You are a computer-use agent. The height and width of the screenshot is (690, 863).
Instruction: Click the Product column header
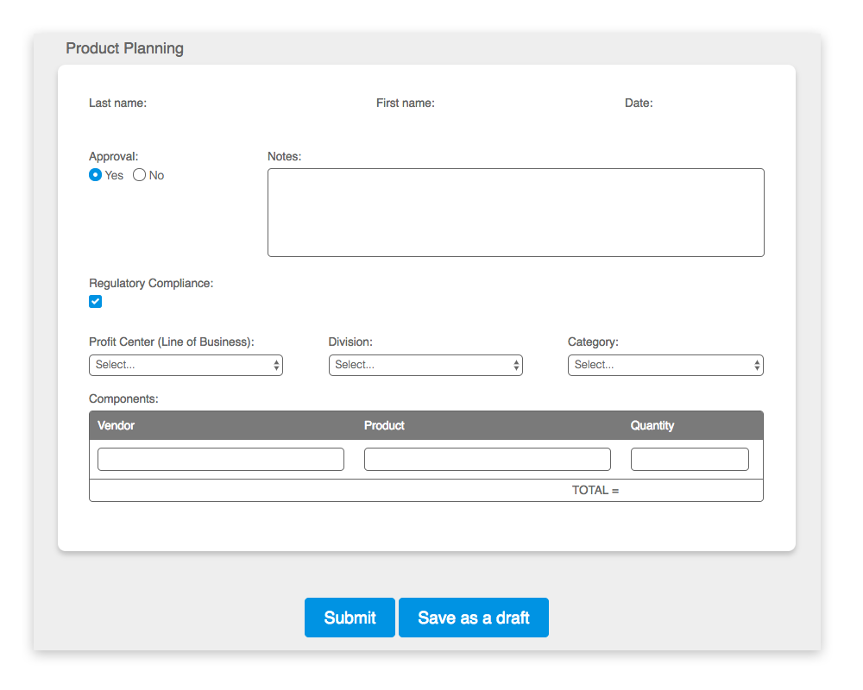385,425
